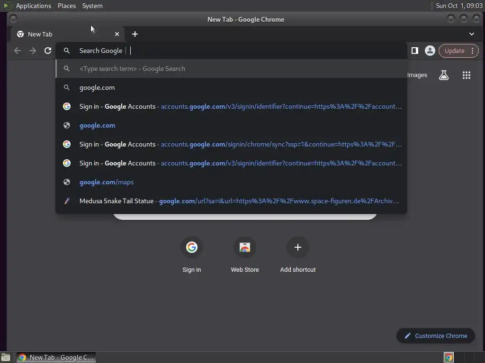Click the Medusa Snake Tail Statue favicon
The width and height of the screenshot is (485, 363).
click(x=66, y=201)
